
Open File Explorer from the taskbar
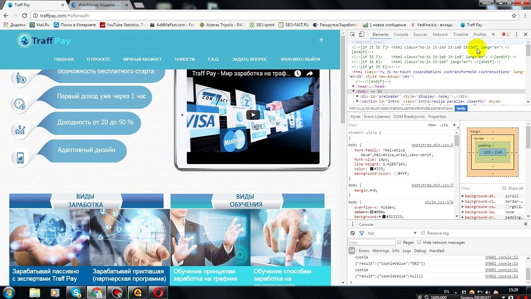(x=35, y=293)
